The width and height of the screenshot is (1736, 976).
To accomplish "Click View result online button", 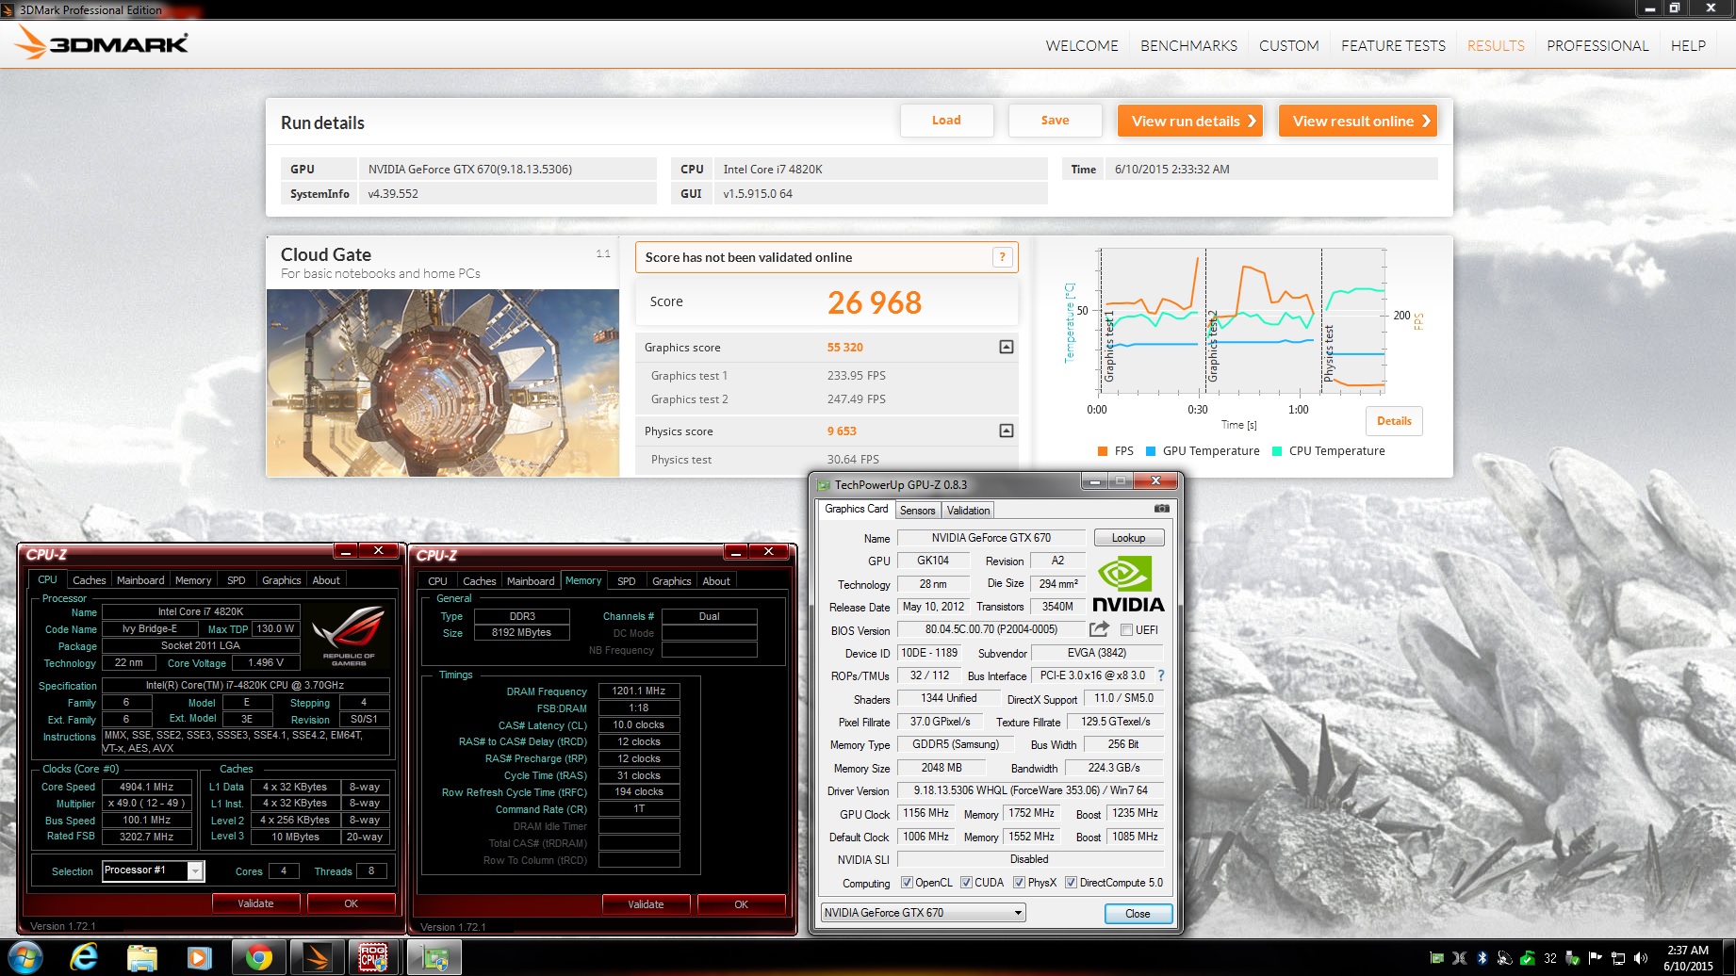I will pos(1357,121).
